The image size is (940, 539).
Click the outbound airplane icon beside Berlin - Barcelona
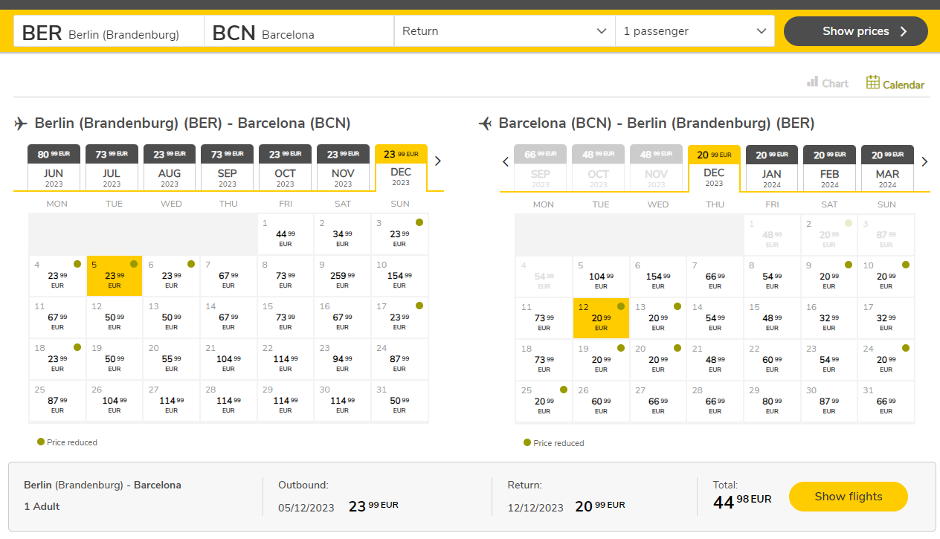pyautogui.click(x=21, y=123)
